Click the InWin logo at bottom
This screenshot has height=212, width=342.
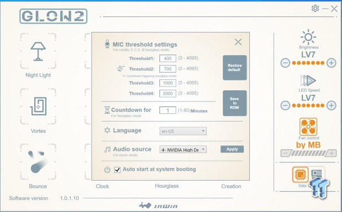pos(158,205)
